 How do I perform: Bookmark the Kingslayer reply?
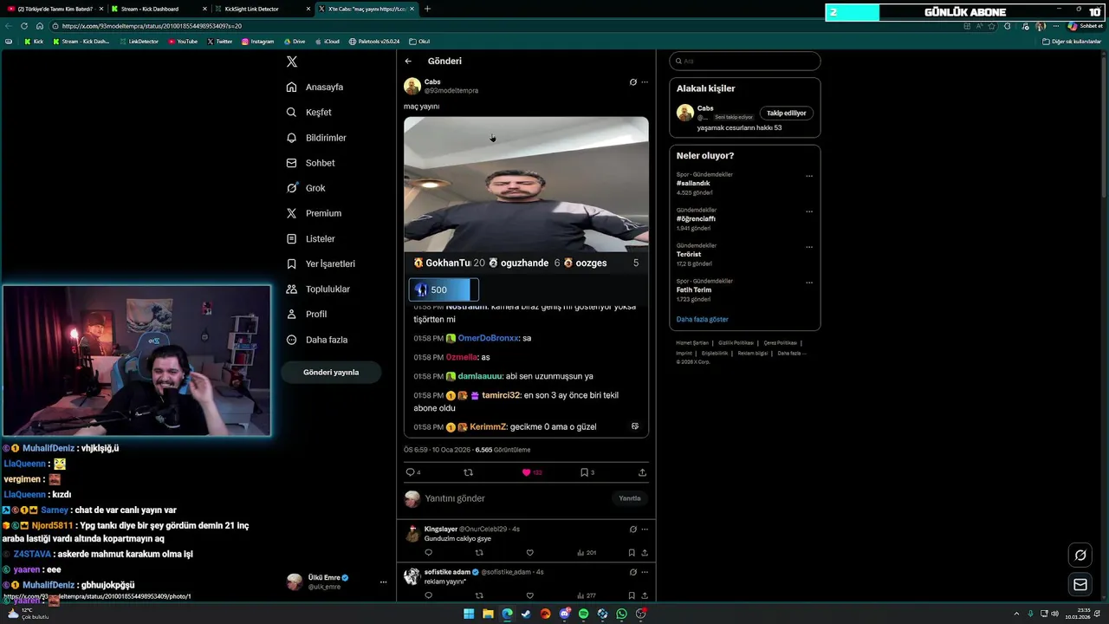(x=632, y=552)
